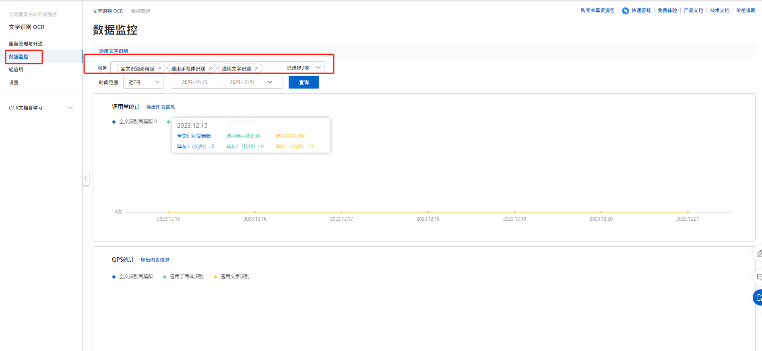Toggle 通用手写体识别 legend in QPS统计
This screenshot has height=351, width=762.
[x=183, y=277]
